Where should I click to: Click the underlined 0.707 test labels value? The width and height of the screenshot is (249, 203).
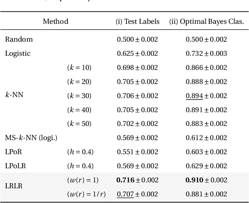pos(125,194)
